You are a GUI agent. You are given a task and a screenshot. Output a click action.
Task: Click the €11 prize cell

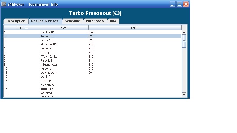pos(91,60)
